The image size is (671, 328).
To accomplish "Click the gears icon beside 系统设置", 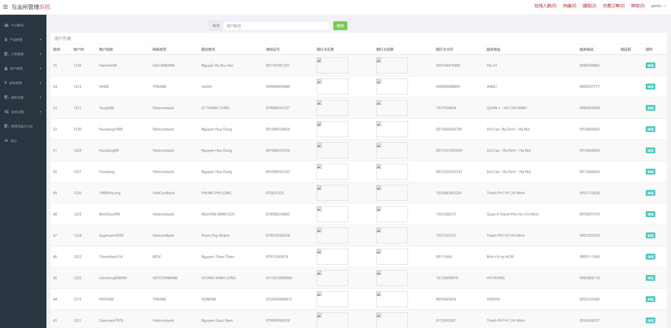I will tap(7, 112).
